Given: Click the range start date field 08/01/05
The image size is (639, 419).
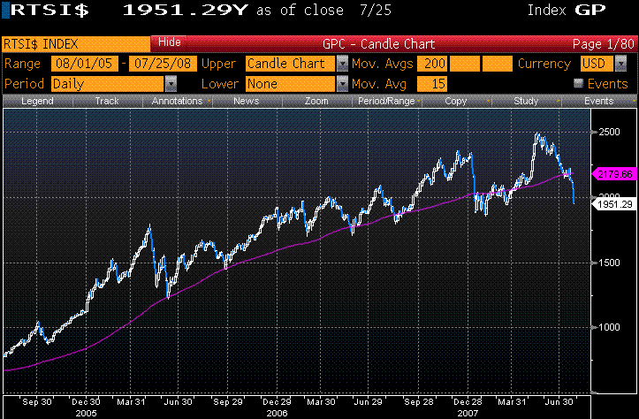Looking at the screenshot, I should pos(87,64).
